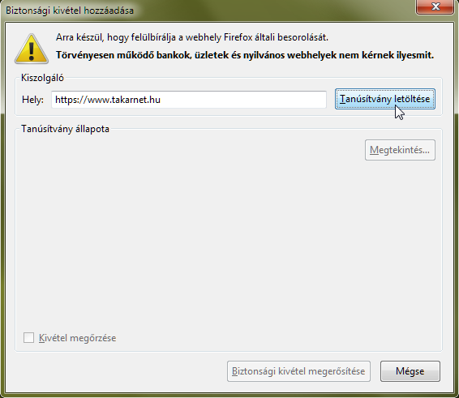Click the https:// prefix in Hely field
The height and width of the screenshot is (398, 459).
tap(71, 100)
